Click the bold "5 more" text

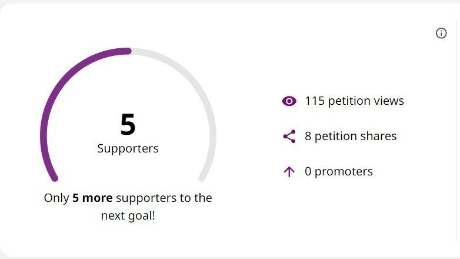coord(91,198)
